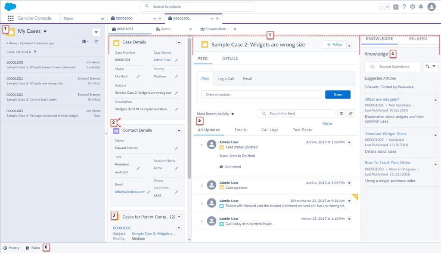Click Comment on status update post
Image resolution: width=441 pixels, height=253 pixels.
[230, 167]
